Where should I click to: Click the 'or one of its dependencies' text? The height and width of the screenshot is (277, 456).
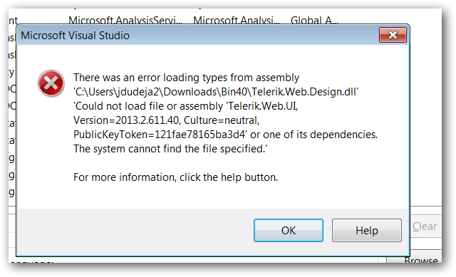tap(313, 135)
